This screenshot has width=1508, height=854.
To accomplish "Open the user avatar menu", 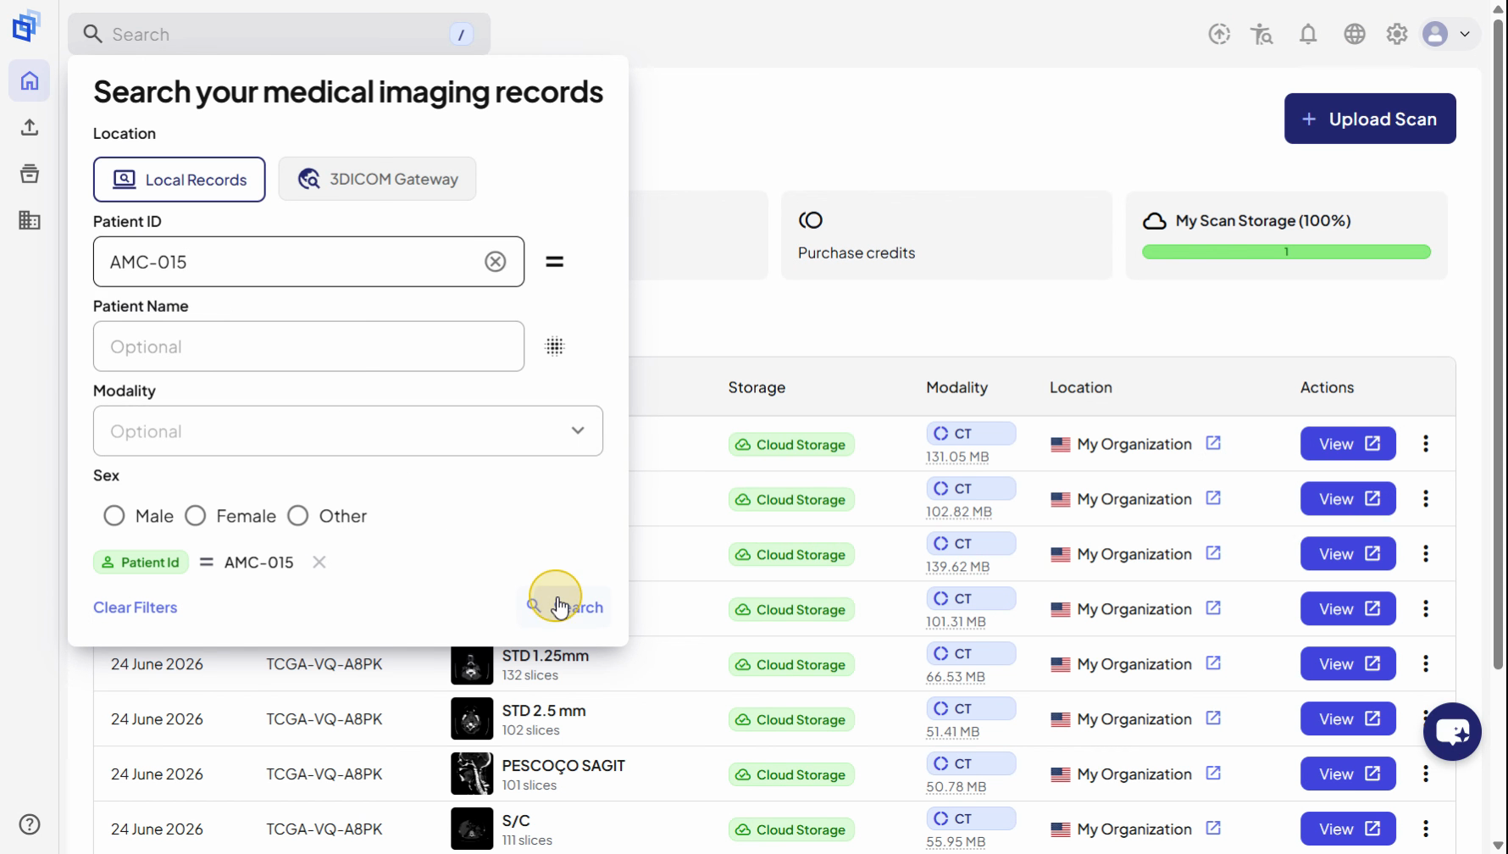I will [1447, 34].
